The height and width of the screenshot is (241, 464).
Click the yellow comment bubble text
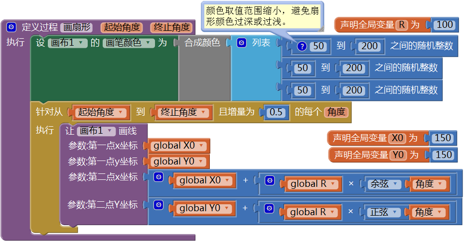[x=262, y=16]
